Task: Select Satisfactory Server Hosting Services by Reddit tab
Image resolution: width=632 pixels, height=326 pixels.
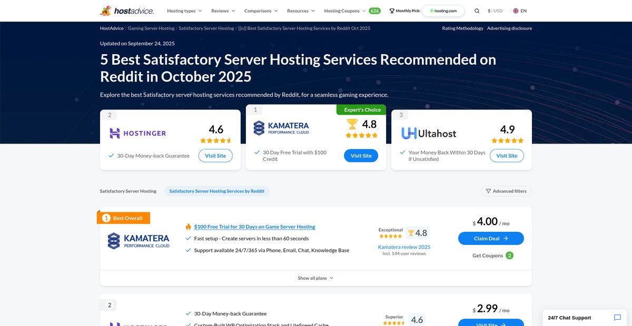Action: coord(217,191)
